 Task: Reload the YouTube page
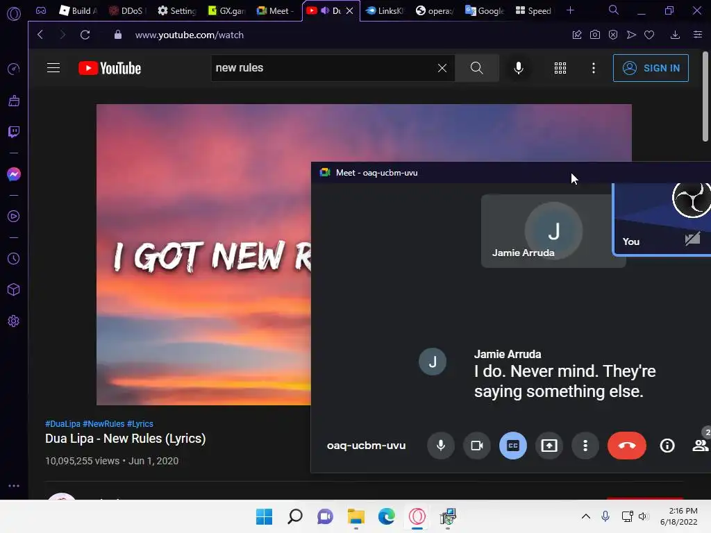[x=85, y=35]
